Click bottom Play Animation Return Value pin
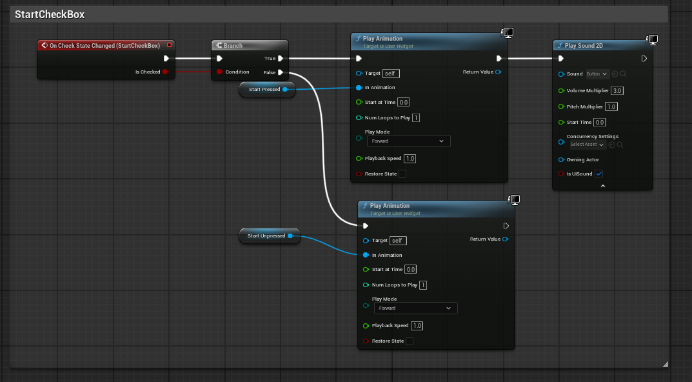The image size is (692, 382). 506,239
